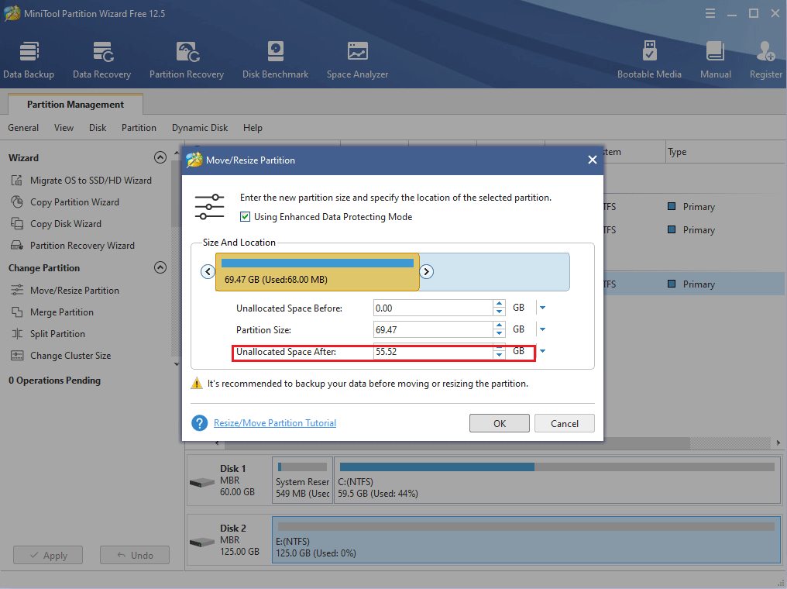This screenshot has width=787, height=589.
Task: Click Cancel in the dialog
Action: pyautogui.click(x=565, y=423)
